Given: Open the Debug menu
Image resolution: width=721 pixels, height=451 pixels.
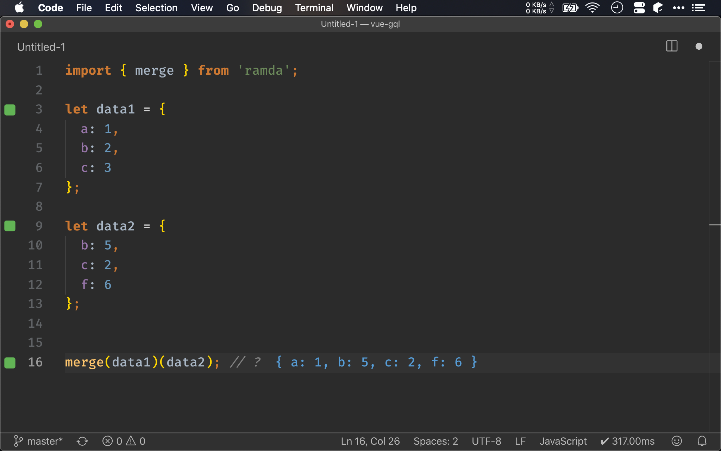Looking at the screenshot, I should (x=267, y=8).
